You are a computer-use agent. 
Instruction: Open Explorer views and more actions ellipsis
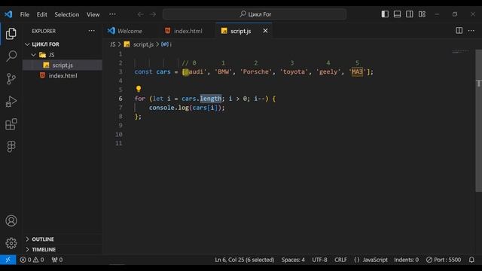[92, 31]
